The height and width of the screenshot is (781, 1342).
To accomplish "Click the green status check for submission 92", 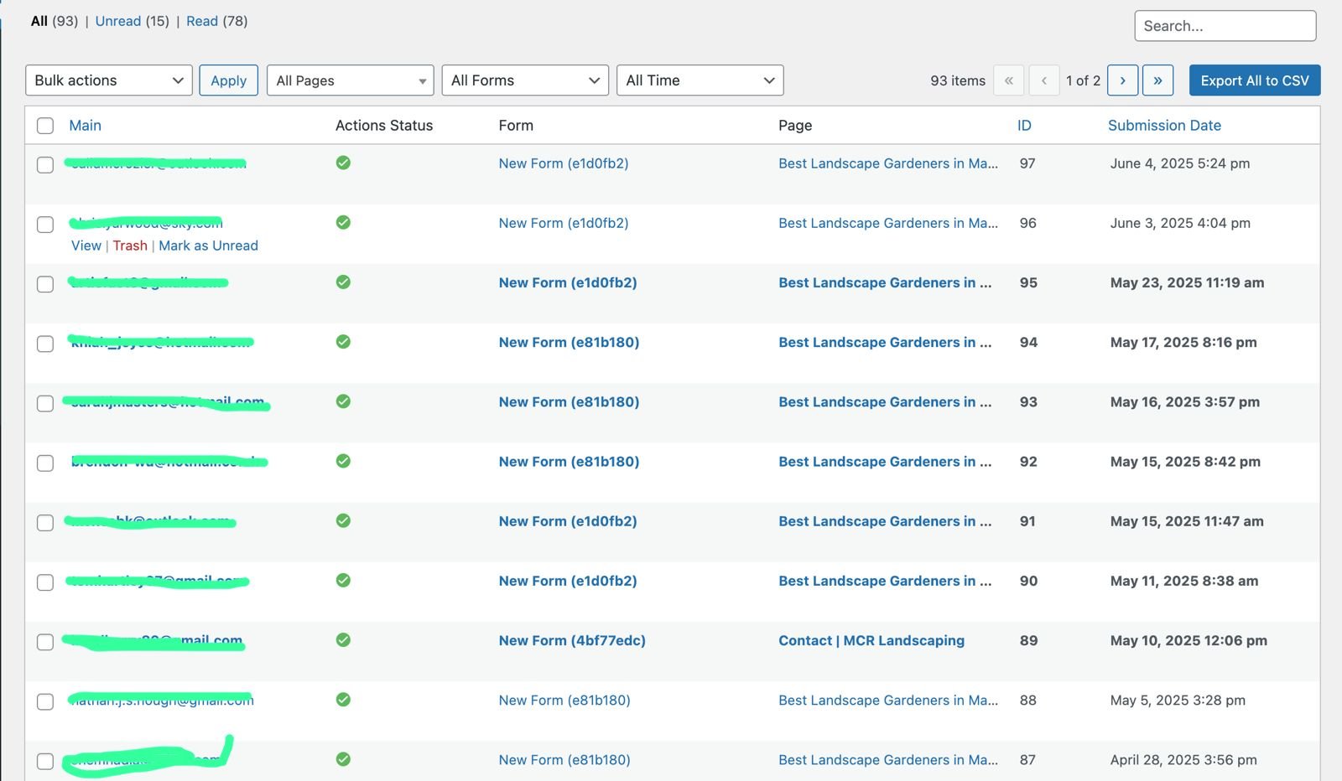I will click(x=343, y=460).
